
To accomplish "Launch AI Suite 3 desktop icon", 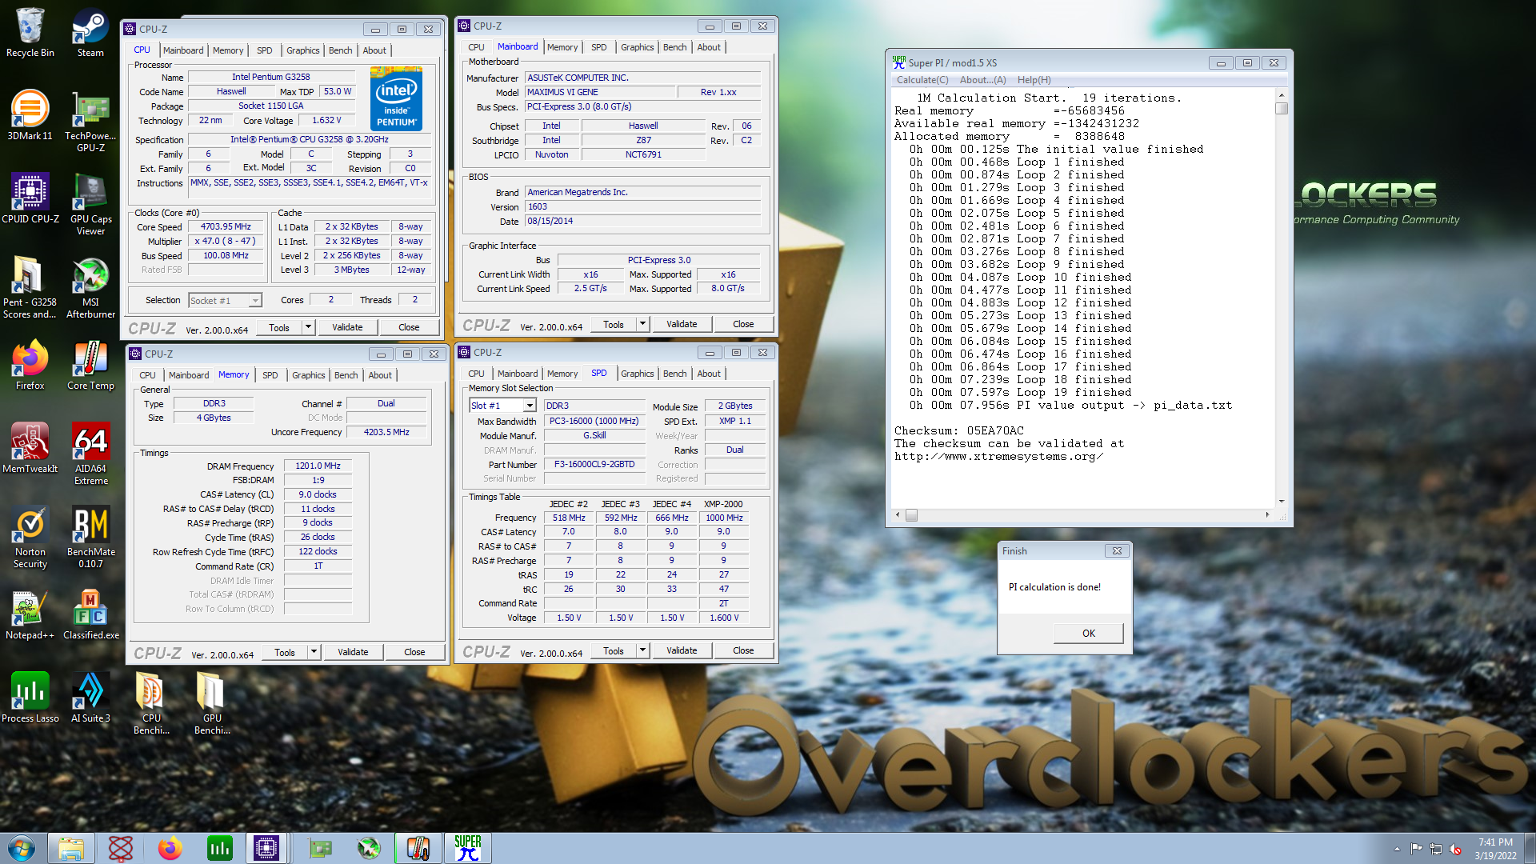I will click(x=90, y=698).
